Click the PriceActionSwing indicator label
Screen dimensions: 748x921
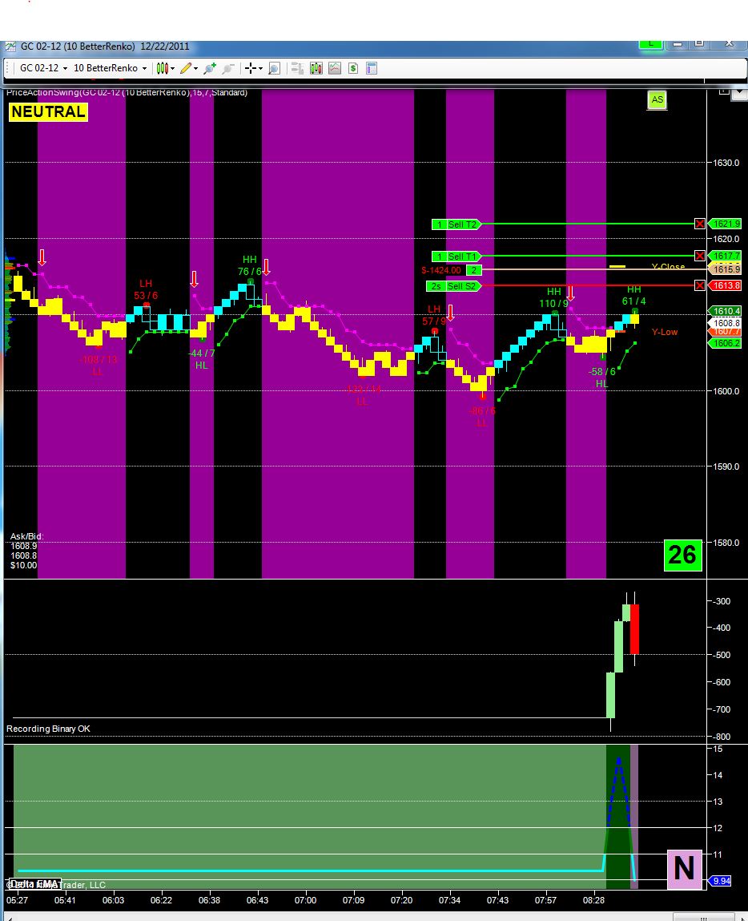point(127,93)
